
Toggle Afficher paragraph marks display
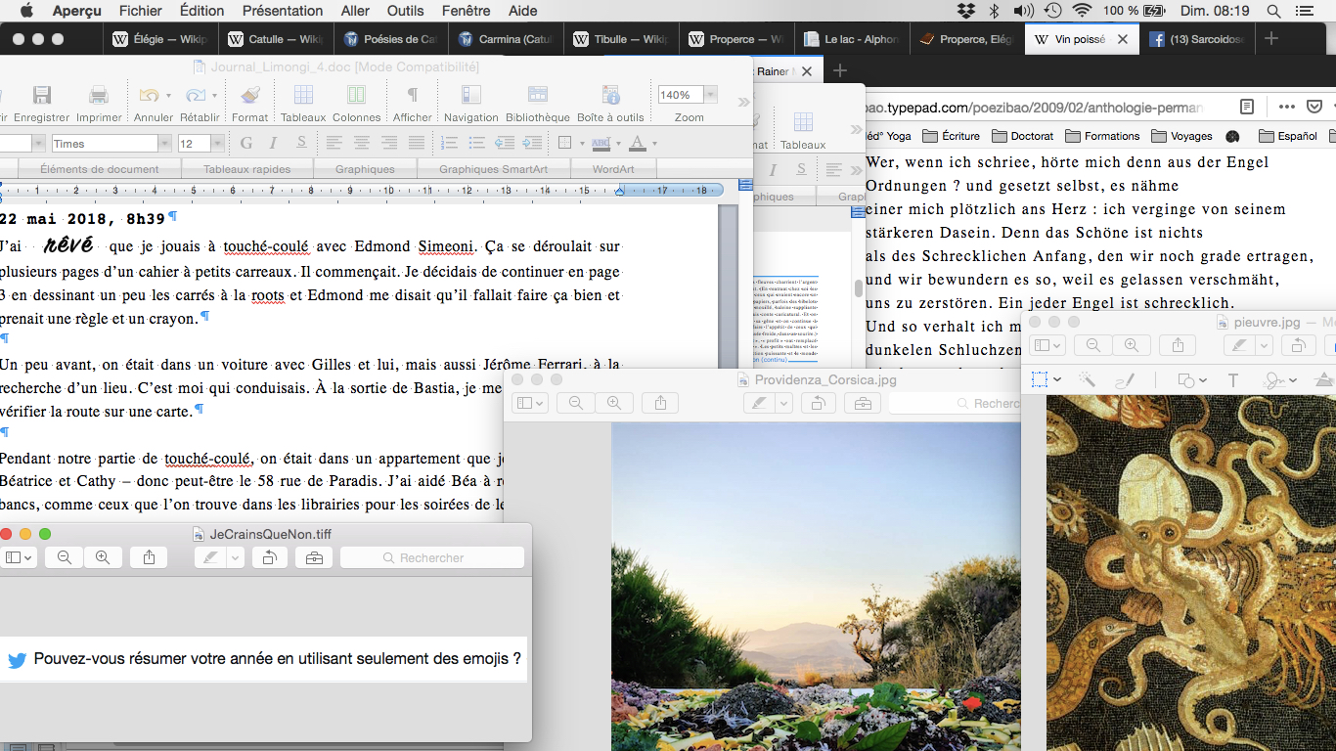[412, 96]
